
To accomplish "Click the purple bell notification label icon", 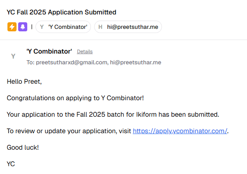I will tap(23, 27).
